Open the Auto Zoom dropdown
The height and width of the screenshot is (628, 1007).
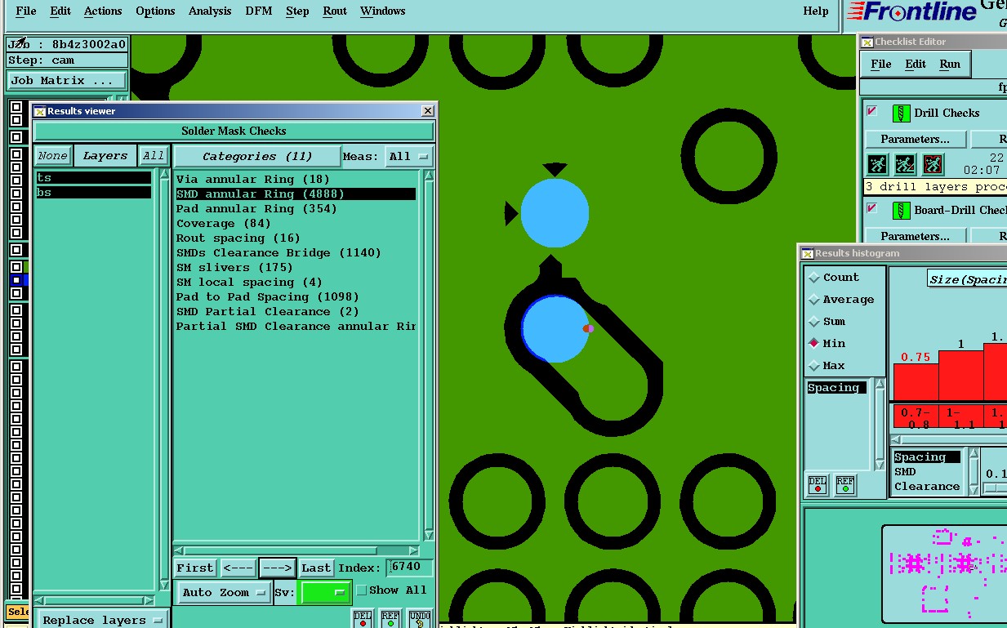225,592
